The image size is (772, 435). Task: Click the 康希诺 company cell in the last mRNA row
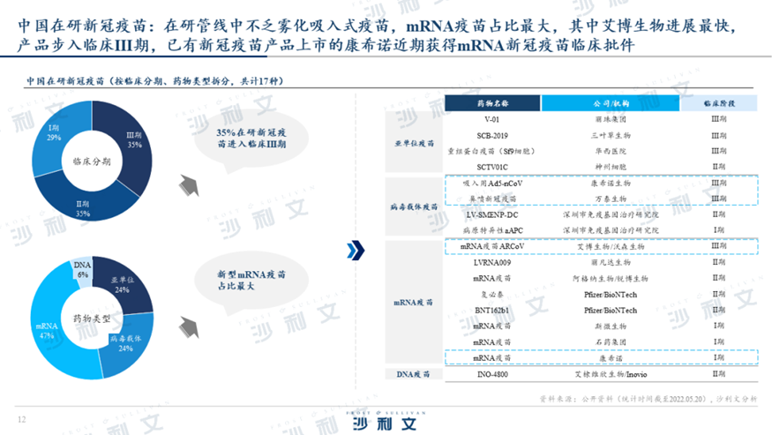click(611, 358)
